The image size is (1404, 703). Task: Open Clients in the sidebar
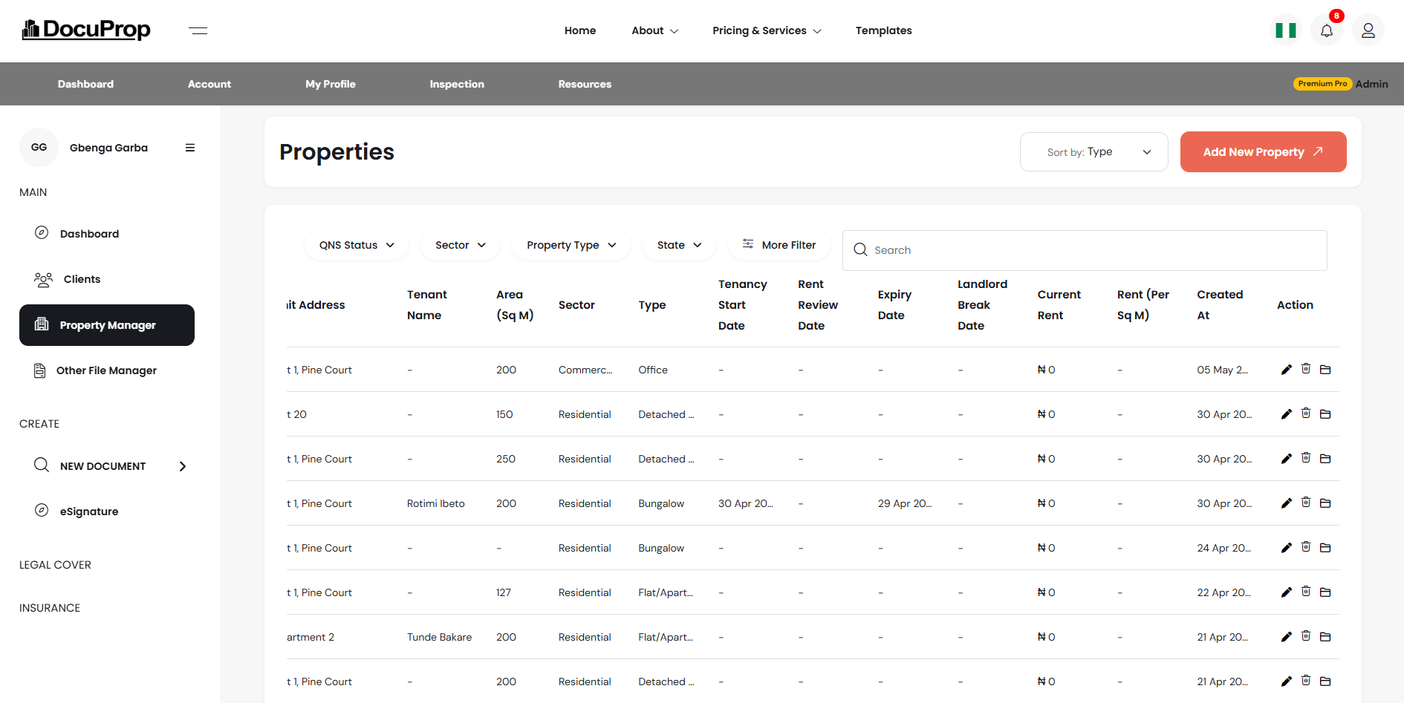pos(107,279)
